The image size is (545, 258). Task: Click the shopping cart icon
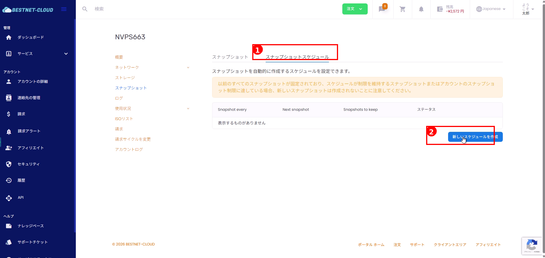402,9
